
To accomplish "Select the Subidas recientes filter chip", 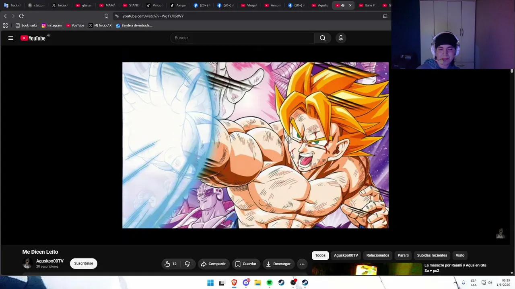I will click(x=432, y=255).
